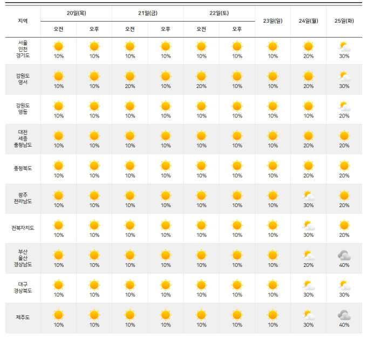This screenshot has width=367, height=337.
Task: Click the 10% value for 강원도 영동 on 24일(월)
Action: pyautogui.click(x=308, y=116)
